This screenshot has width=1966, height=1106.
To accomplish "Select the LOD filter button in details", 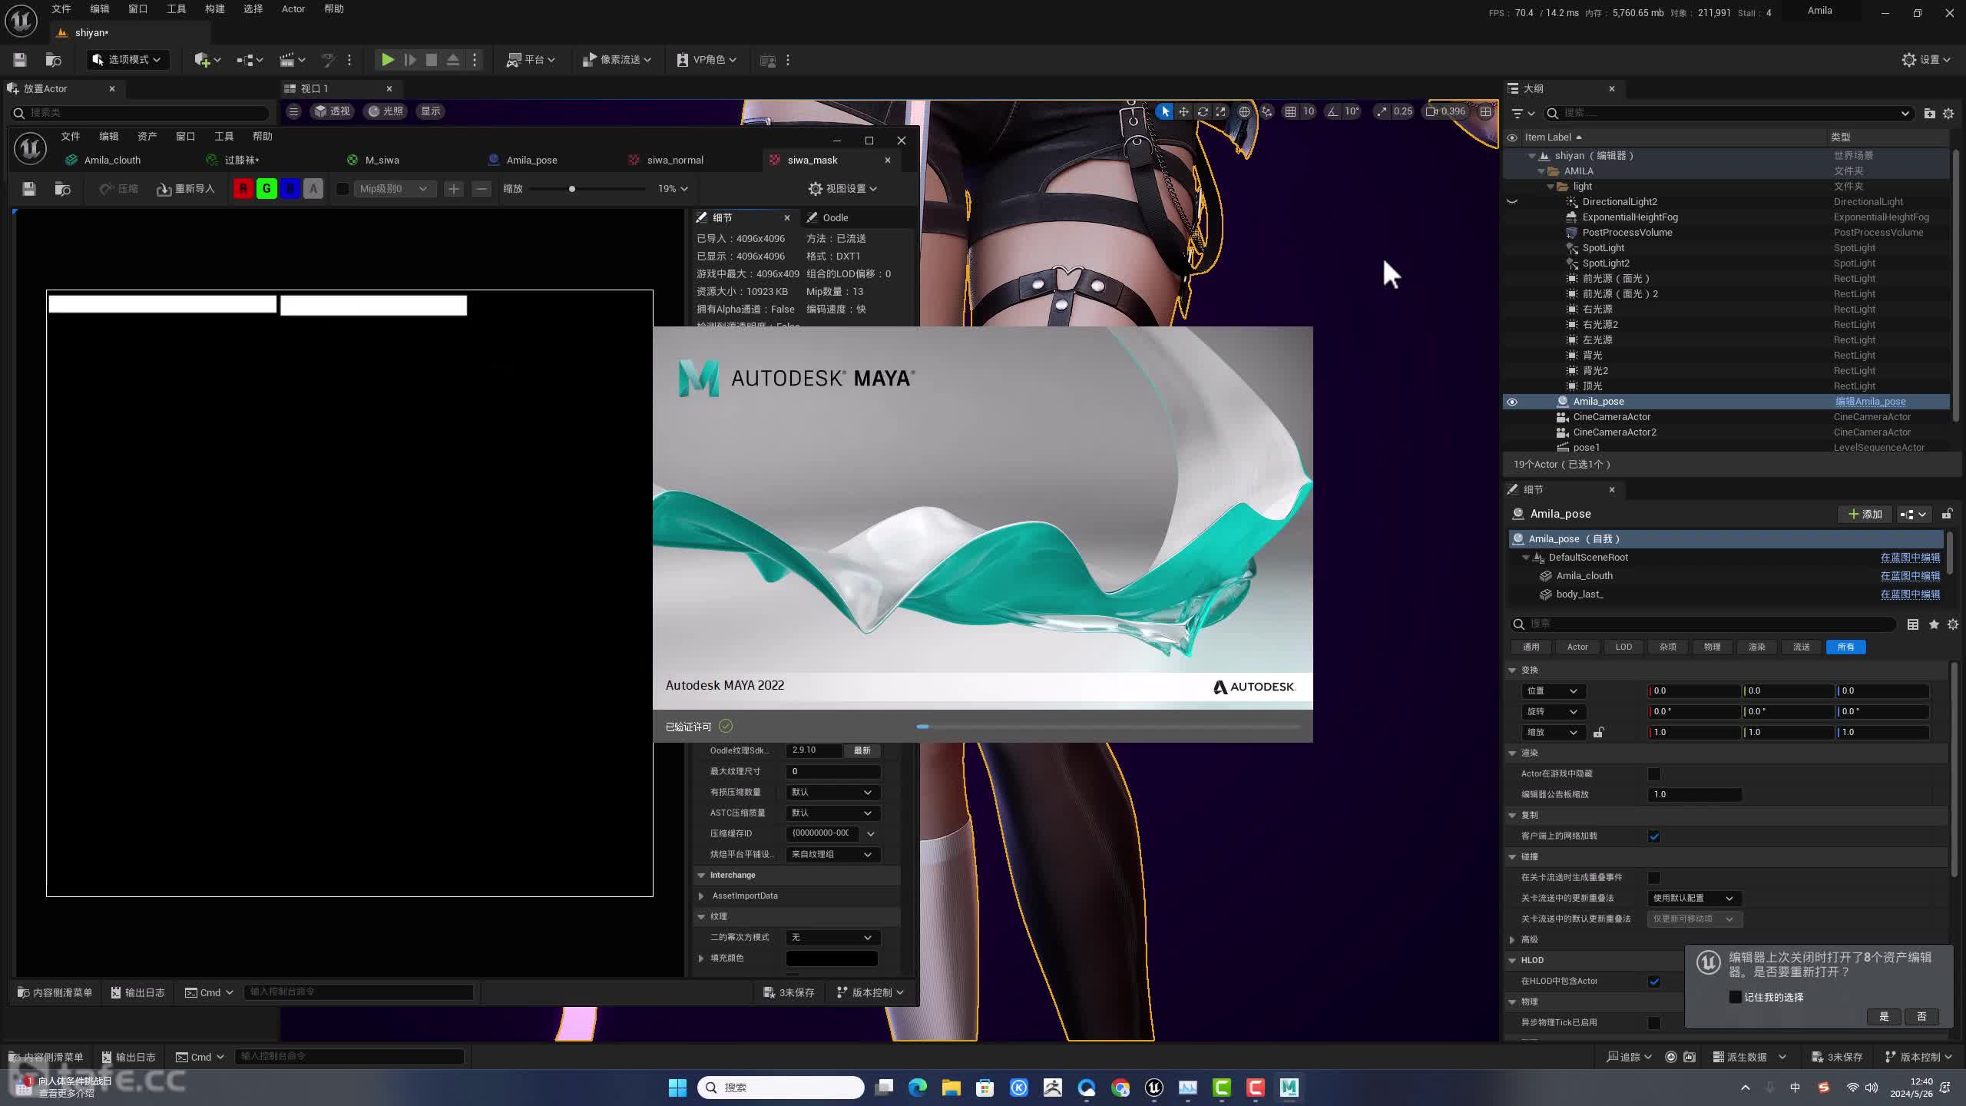I will 1623,647.
